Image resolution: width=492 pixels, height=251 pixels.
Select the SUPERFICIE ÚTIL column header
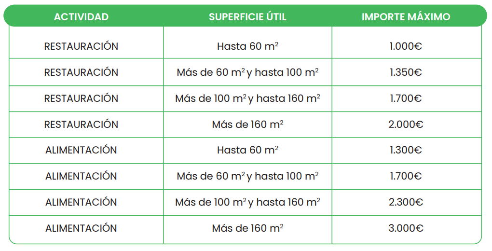click(247, 16)
